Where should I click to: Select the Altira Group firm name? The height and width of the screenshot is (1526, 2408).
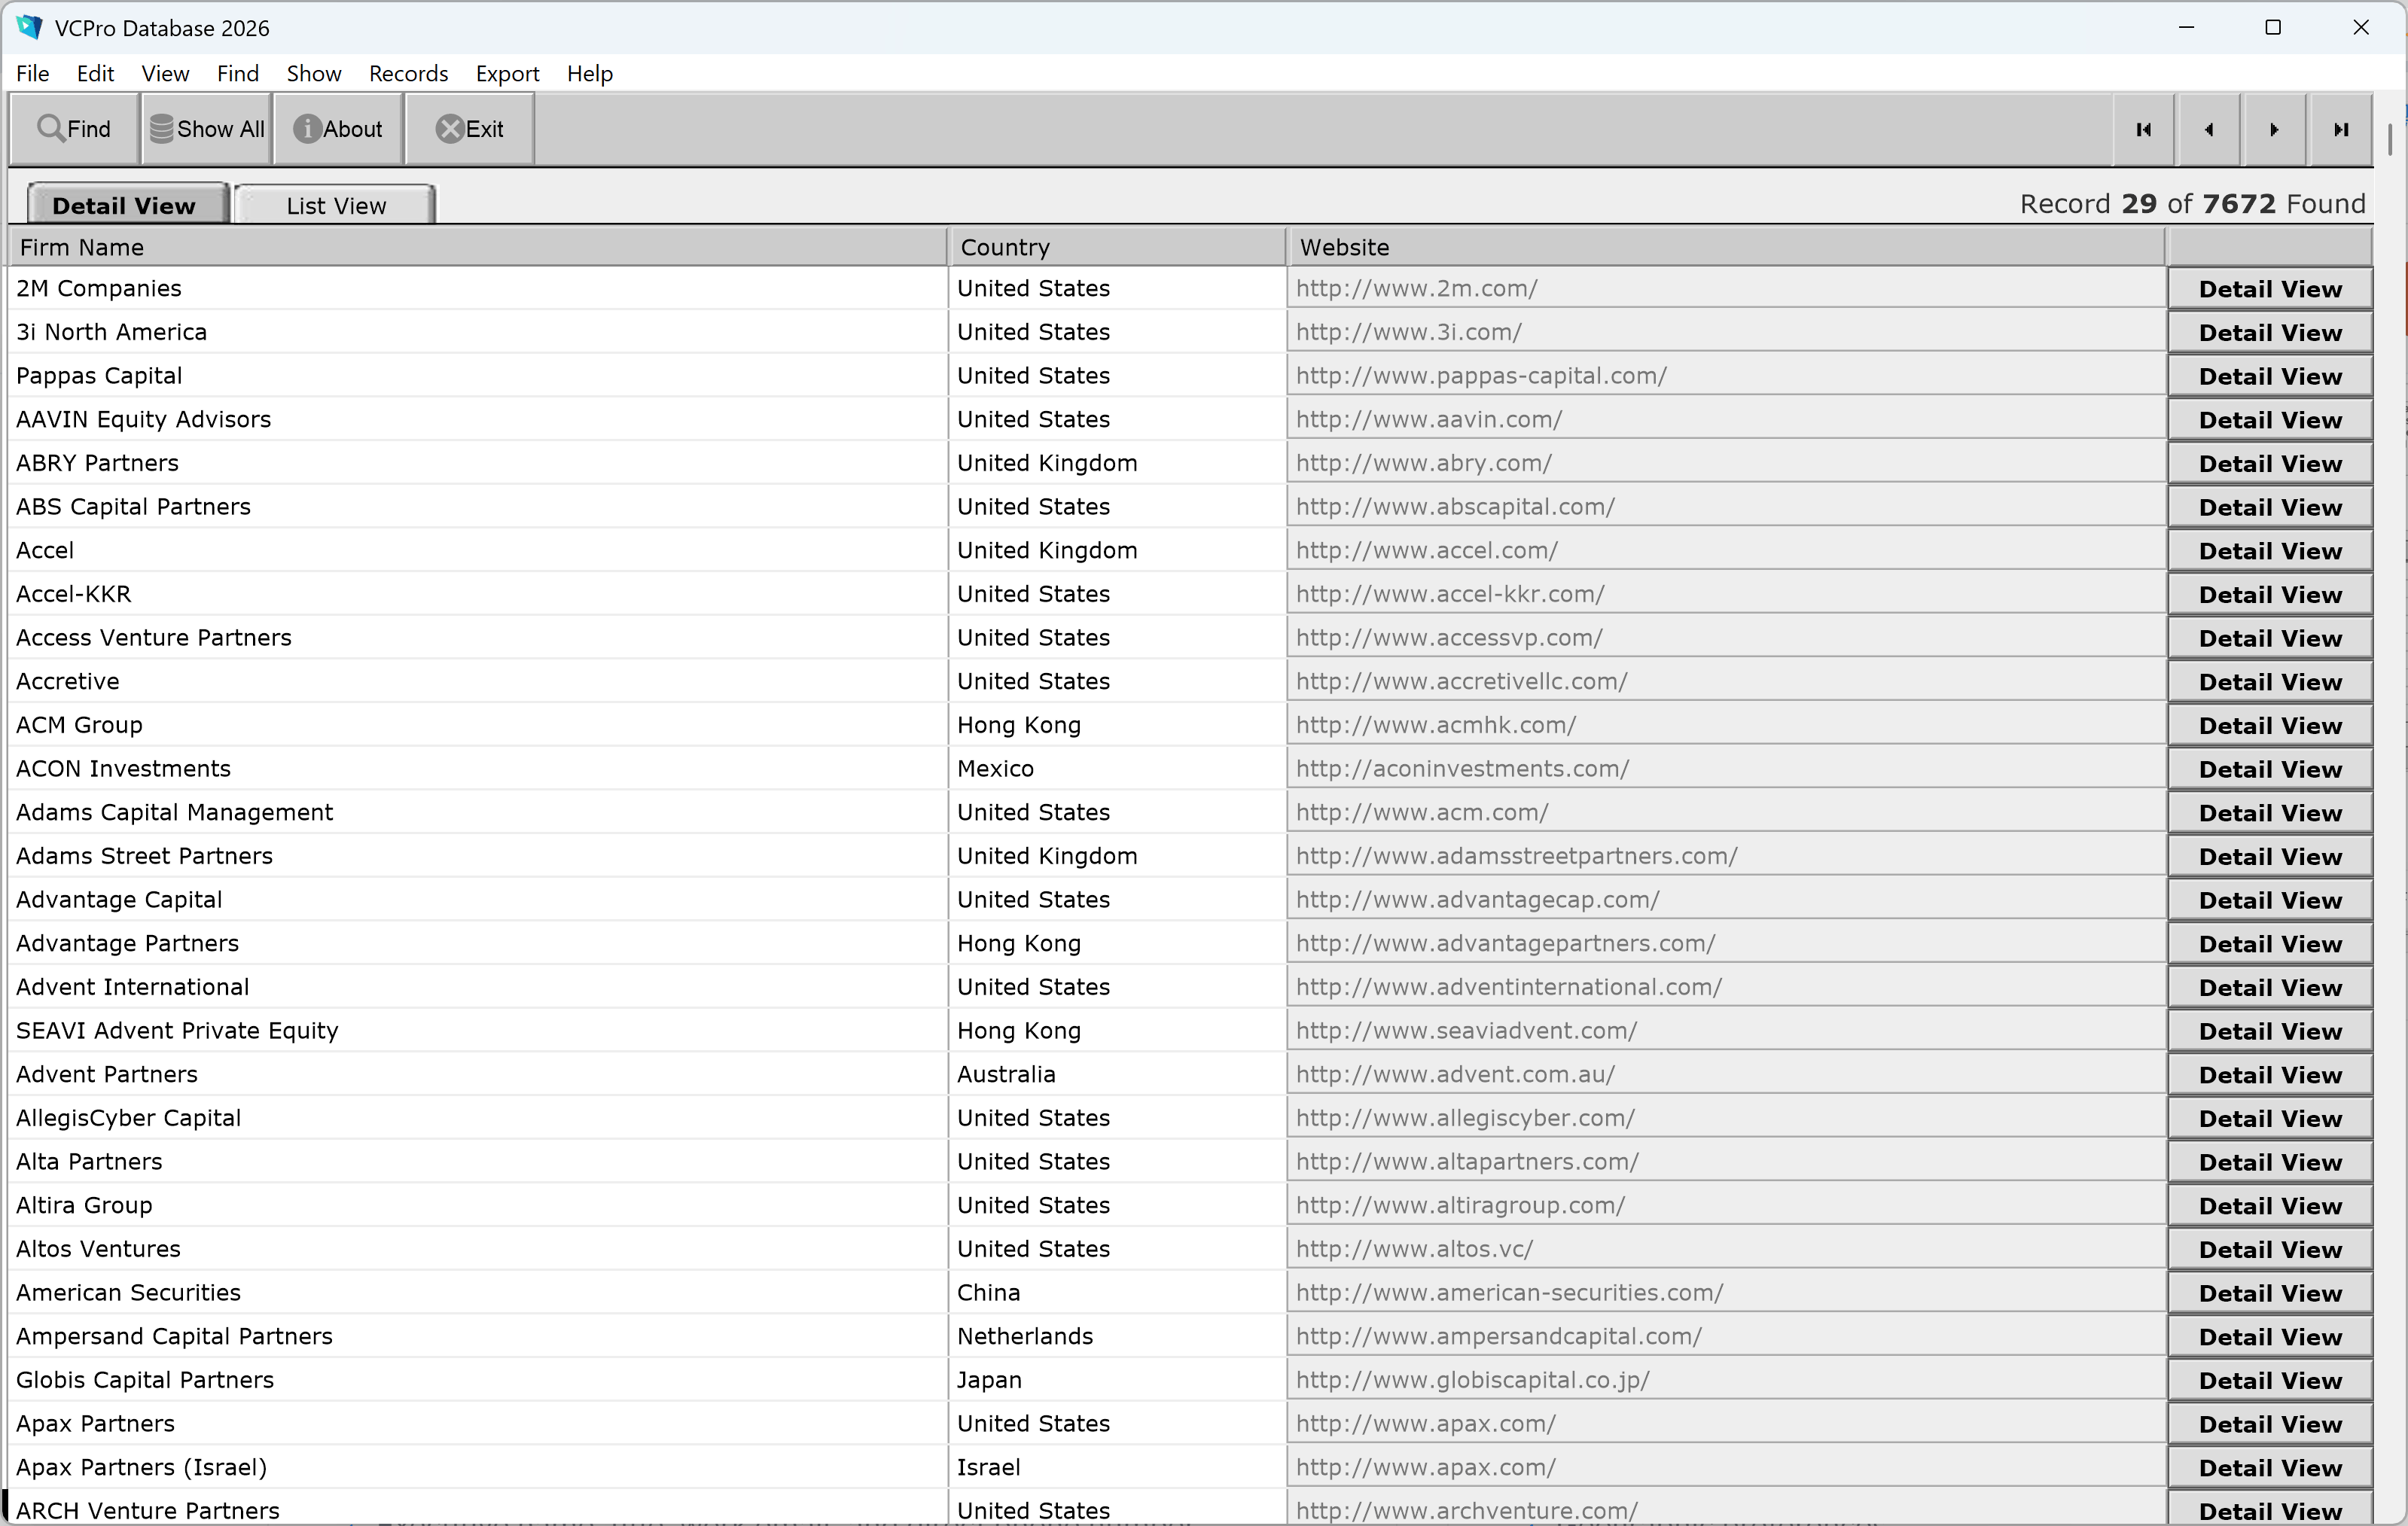click(84, 1205)
